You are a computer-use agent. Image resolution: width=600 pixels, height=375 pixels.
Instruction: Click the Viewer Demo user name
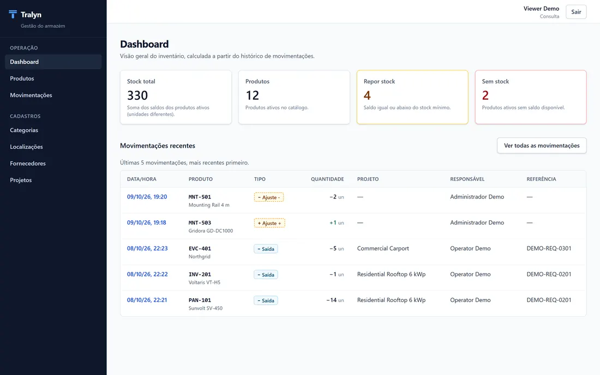tap(541, 8)
